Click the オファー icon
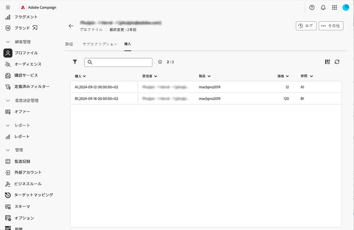Screen dimensions: 354x230 coord(8,111)
